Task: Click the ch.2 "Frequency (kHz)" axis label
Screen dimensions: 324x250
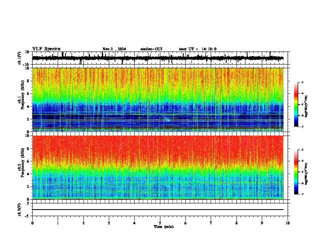Action: [22, 163]
